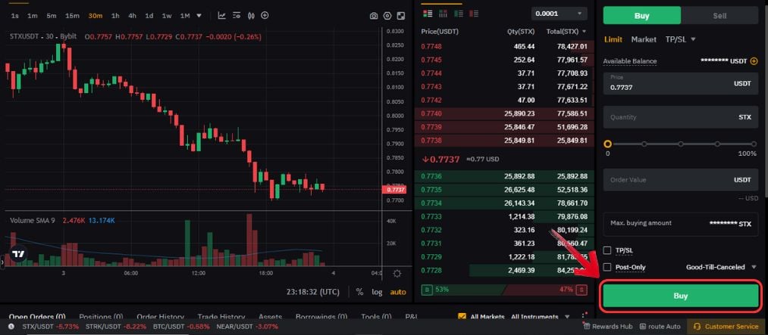Open the 0.0001 price precision dropdown
Viewport: 768px width, 335px height.
pos(559,14)
